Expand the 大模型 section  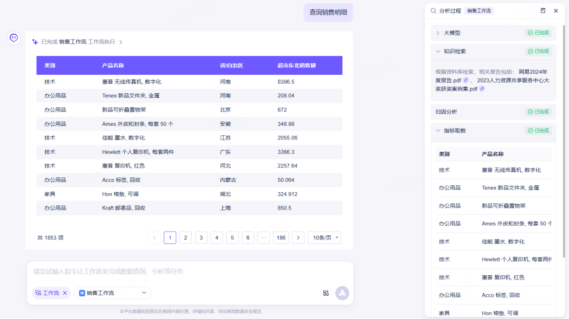[438, 33]
